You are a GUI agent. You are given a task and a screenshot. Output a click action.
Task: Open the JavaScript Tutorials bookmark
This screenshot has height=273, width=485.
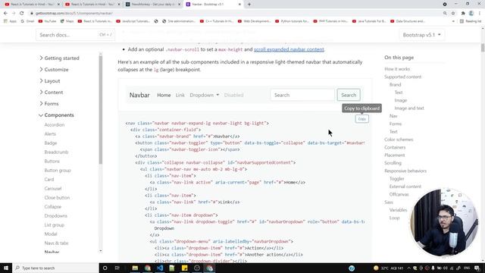[133, 21]
